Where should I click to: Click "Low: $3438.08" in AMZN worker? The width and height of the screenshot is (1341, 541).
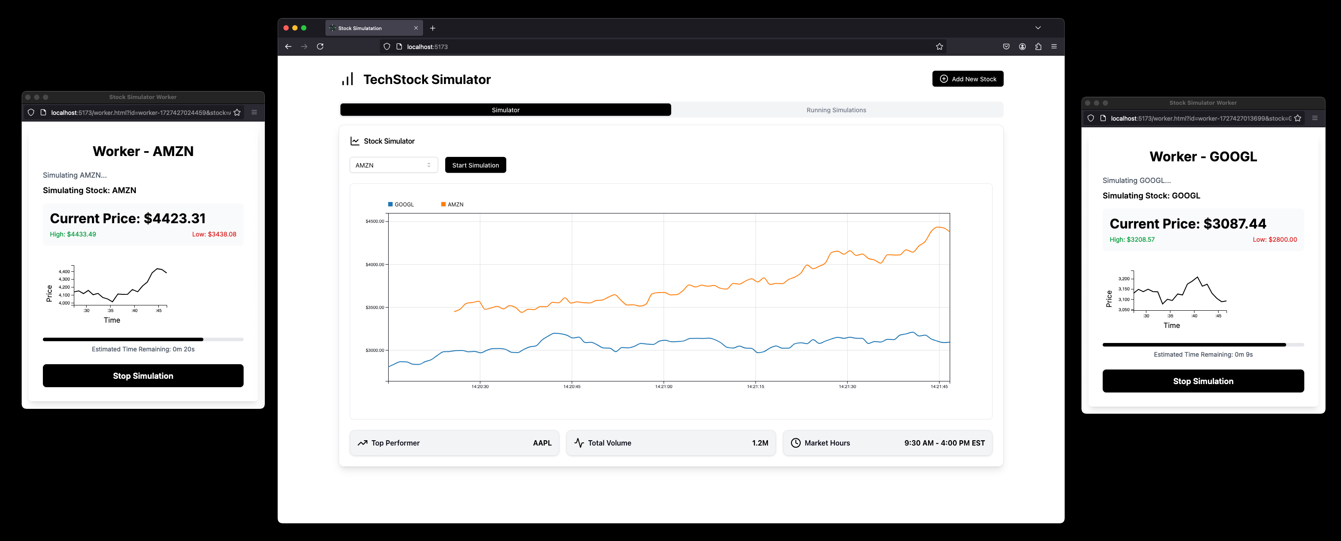point(214,234)
